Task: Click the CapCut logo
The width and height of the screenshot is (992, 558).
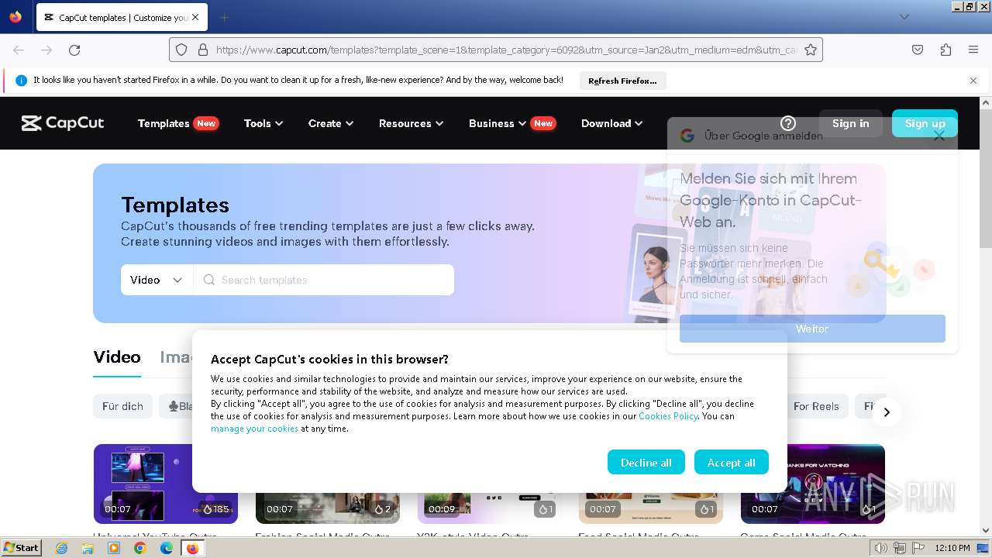Action: pos(63,123)
